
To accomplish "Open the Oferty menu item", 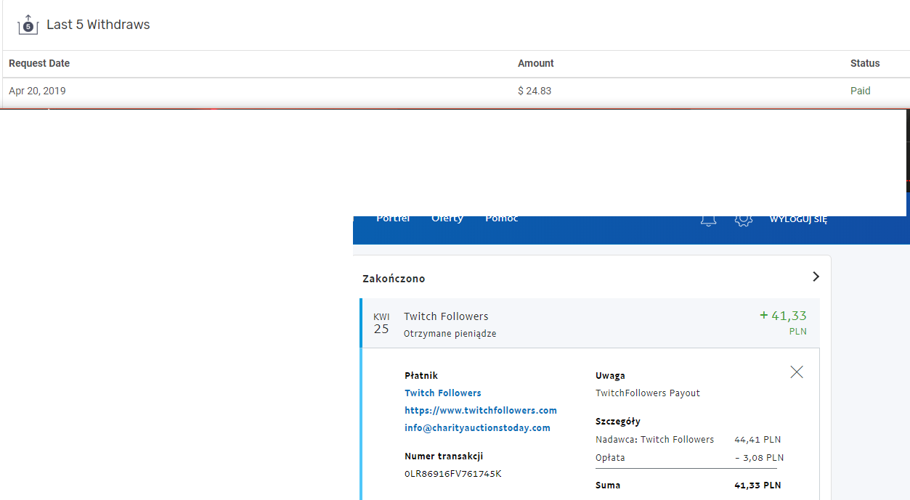I will tap(447, 219).
